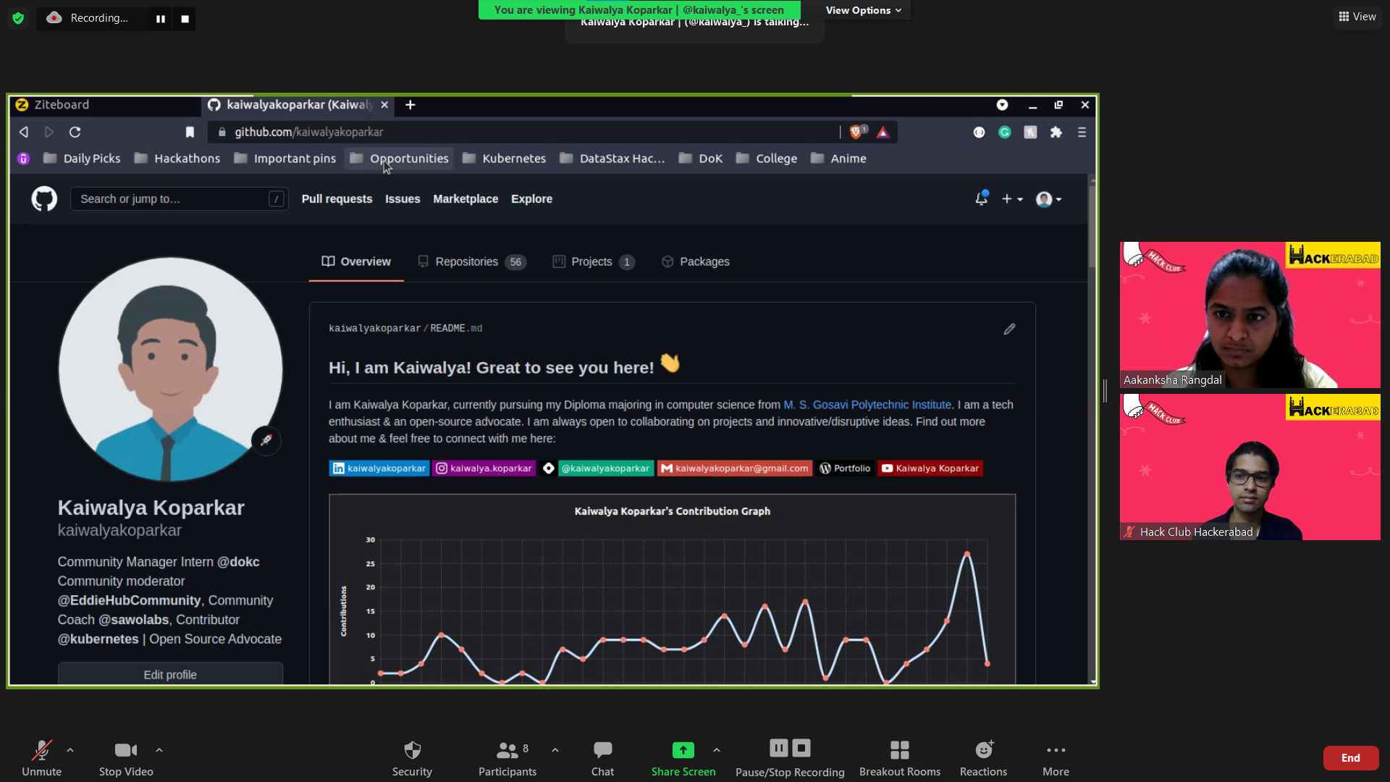
Task: Open the profile avatar menu
Action: point(1048,199)
